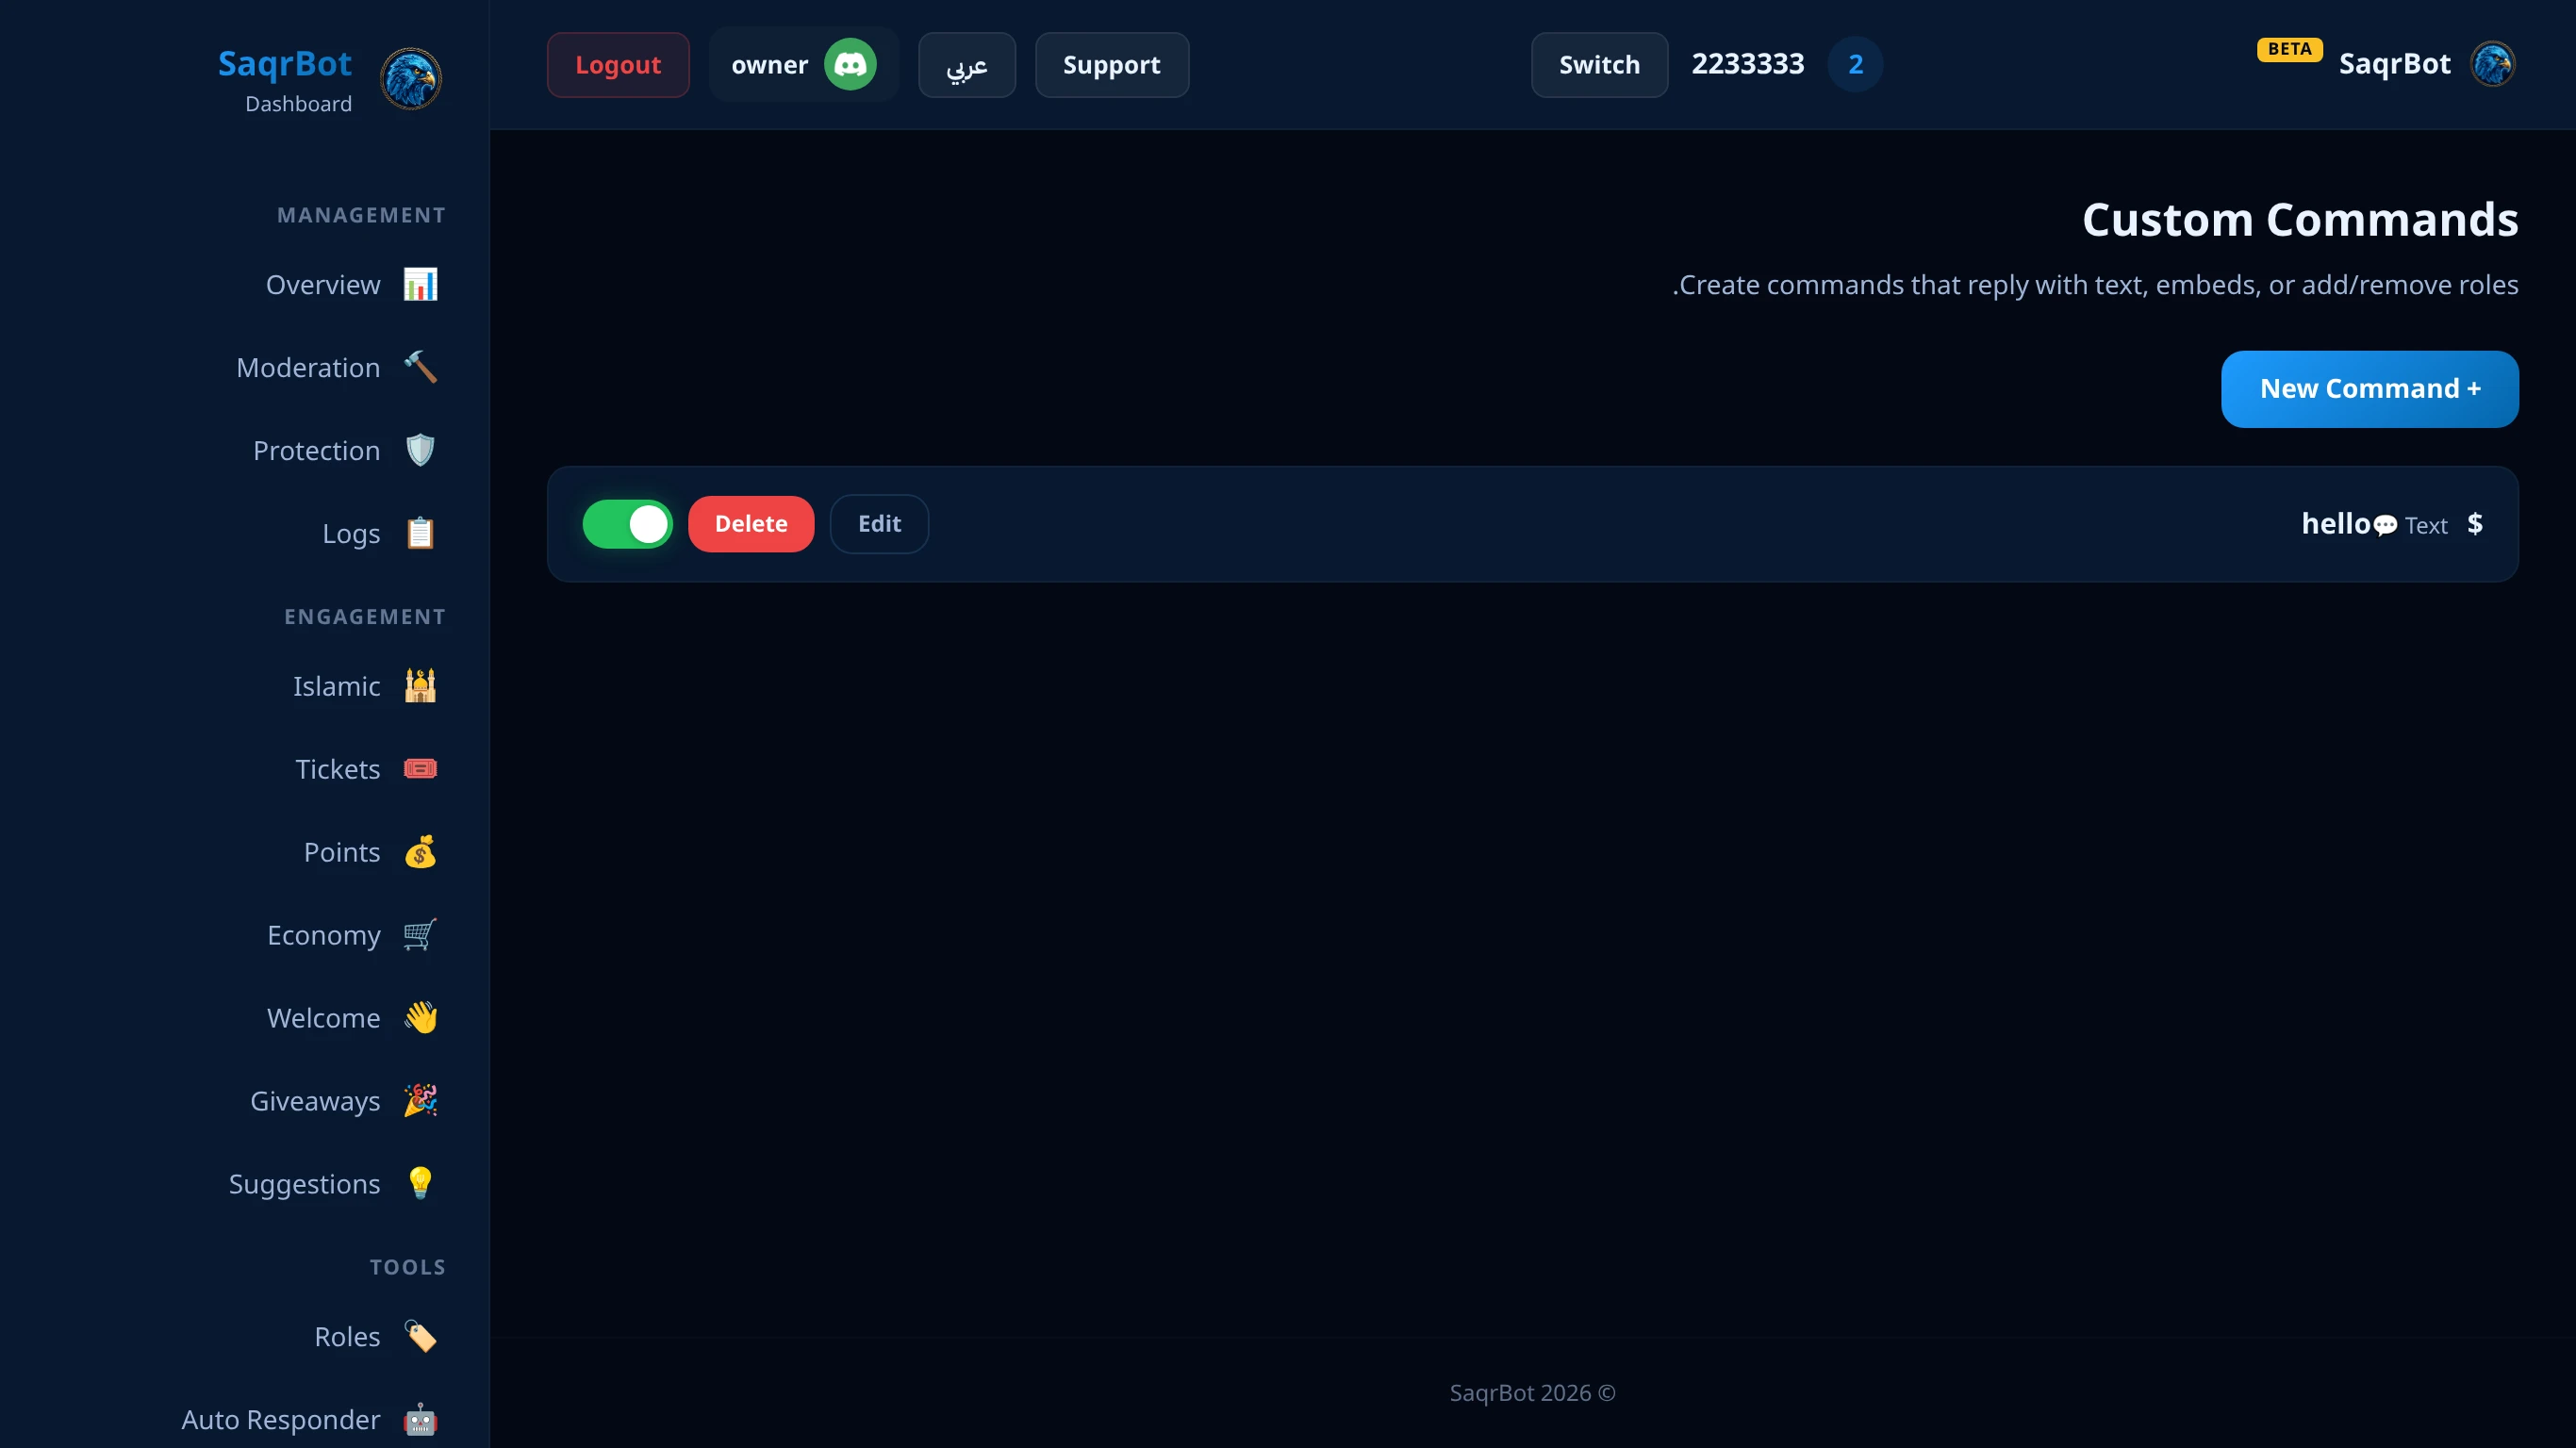Click the SaqrBot 2026 © footer text
The image size is (2576, 1448).
(1532, 1393)
